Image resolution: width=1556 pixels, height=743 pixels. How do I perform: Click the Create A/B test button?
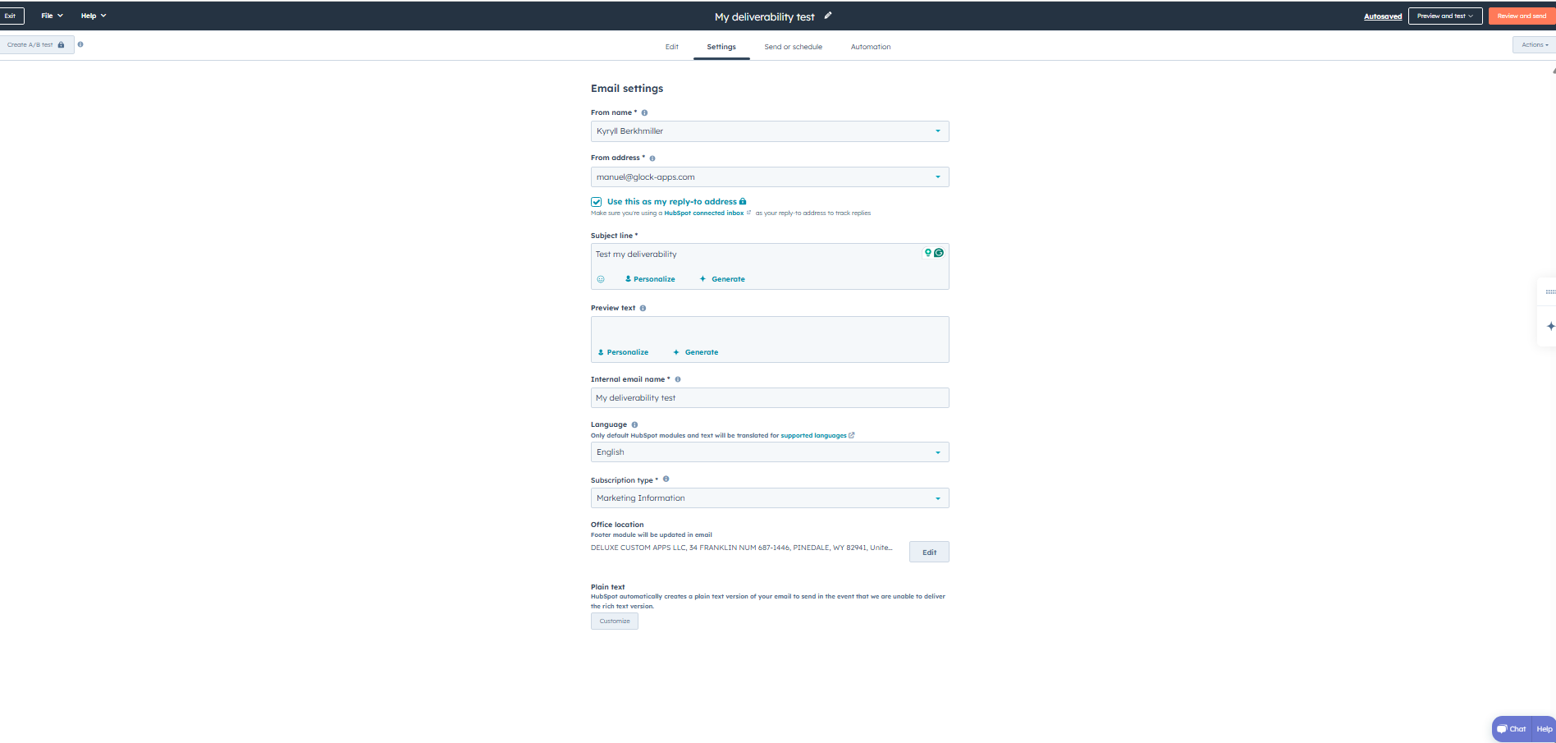pos(36,45)
